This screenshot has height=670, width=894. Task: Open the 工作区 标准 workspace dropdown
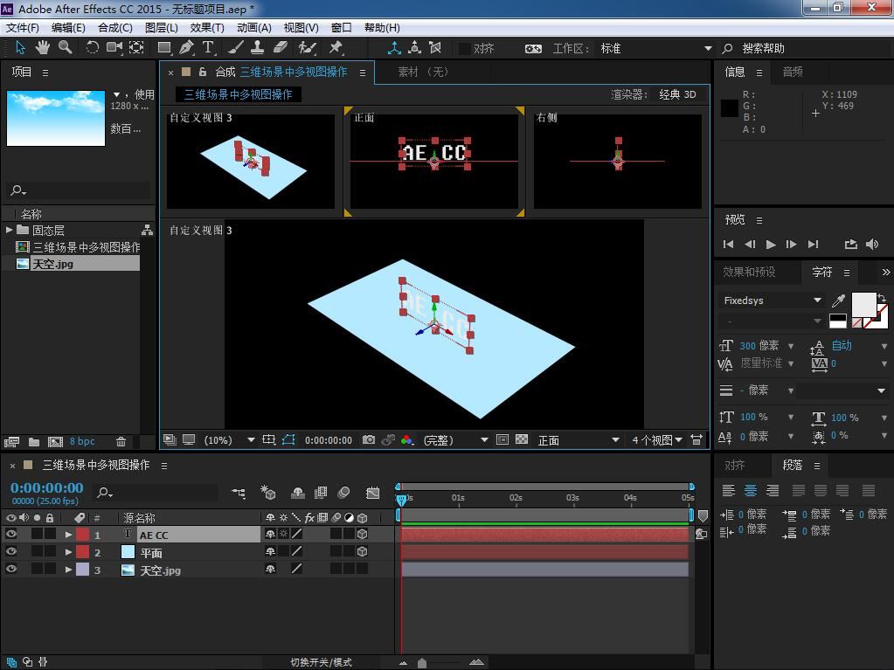click(655, 48)
